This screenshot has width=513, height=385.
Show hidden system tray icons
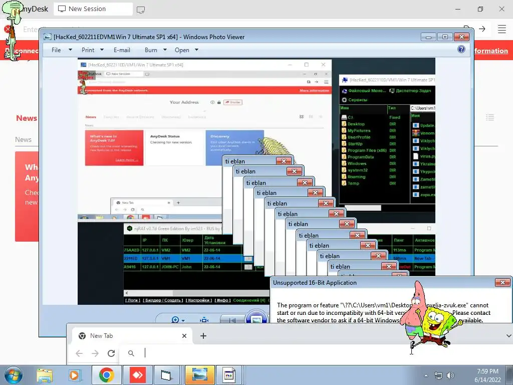[x=426, y=375]
